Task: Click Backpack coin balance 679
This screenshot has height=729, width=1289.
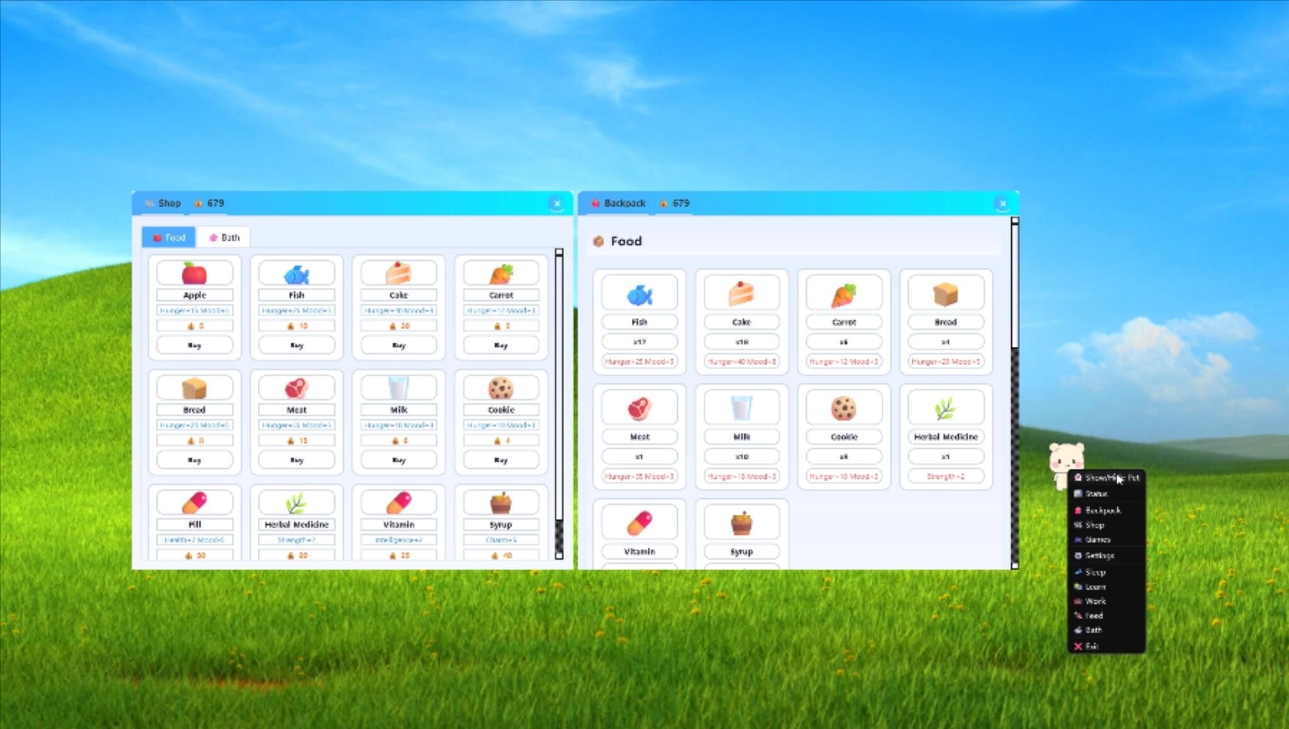Action: (x=675, y=203)
